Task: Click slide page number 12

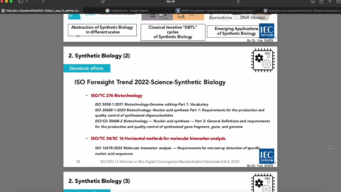Action: click(78, 162)
